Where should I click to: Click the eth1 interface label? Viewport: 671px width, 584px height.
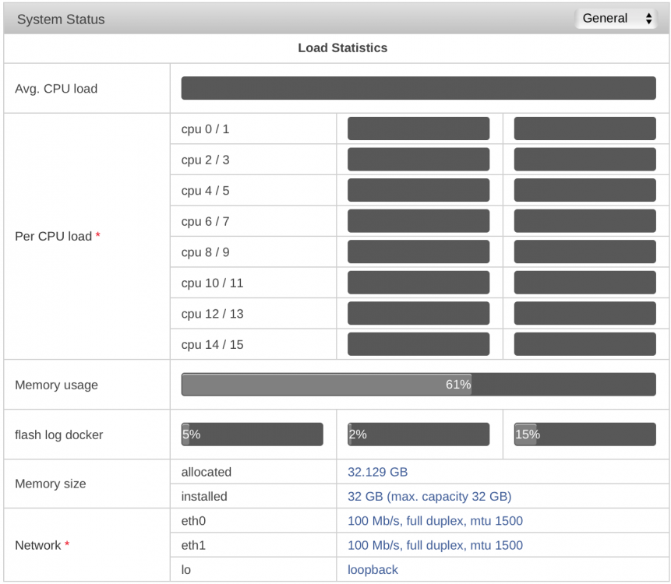coord(193,545)
